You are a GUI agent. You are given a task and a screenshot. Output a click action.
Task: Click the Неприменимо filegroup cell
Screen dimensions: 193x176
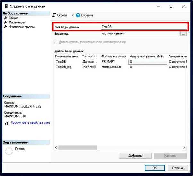pyautogui.click(x=111, y=67)
